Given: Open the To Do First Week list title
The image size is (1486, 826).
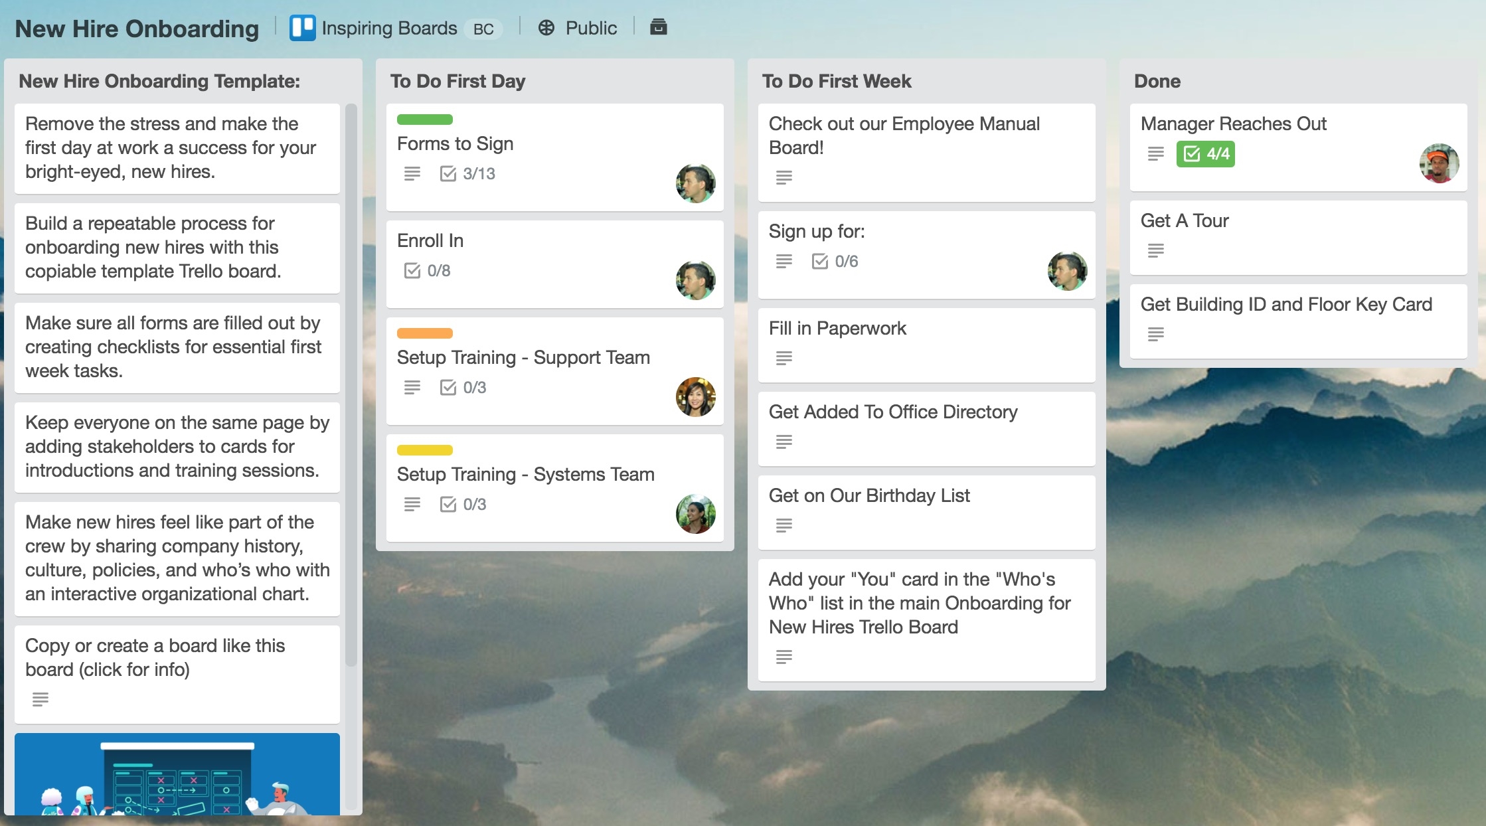Looking at the screenshot, I should tap(837, 81).
